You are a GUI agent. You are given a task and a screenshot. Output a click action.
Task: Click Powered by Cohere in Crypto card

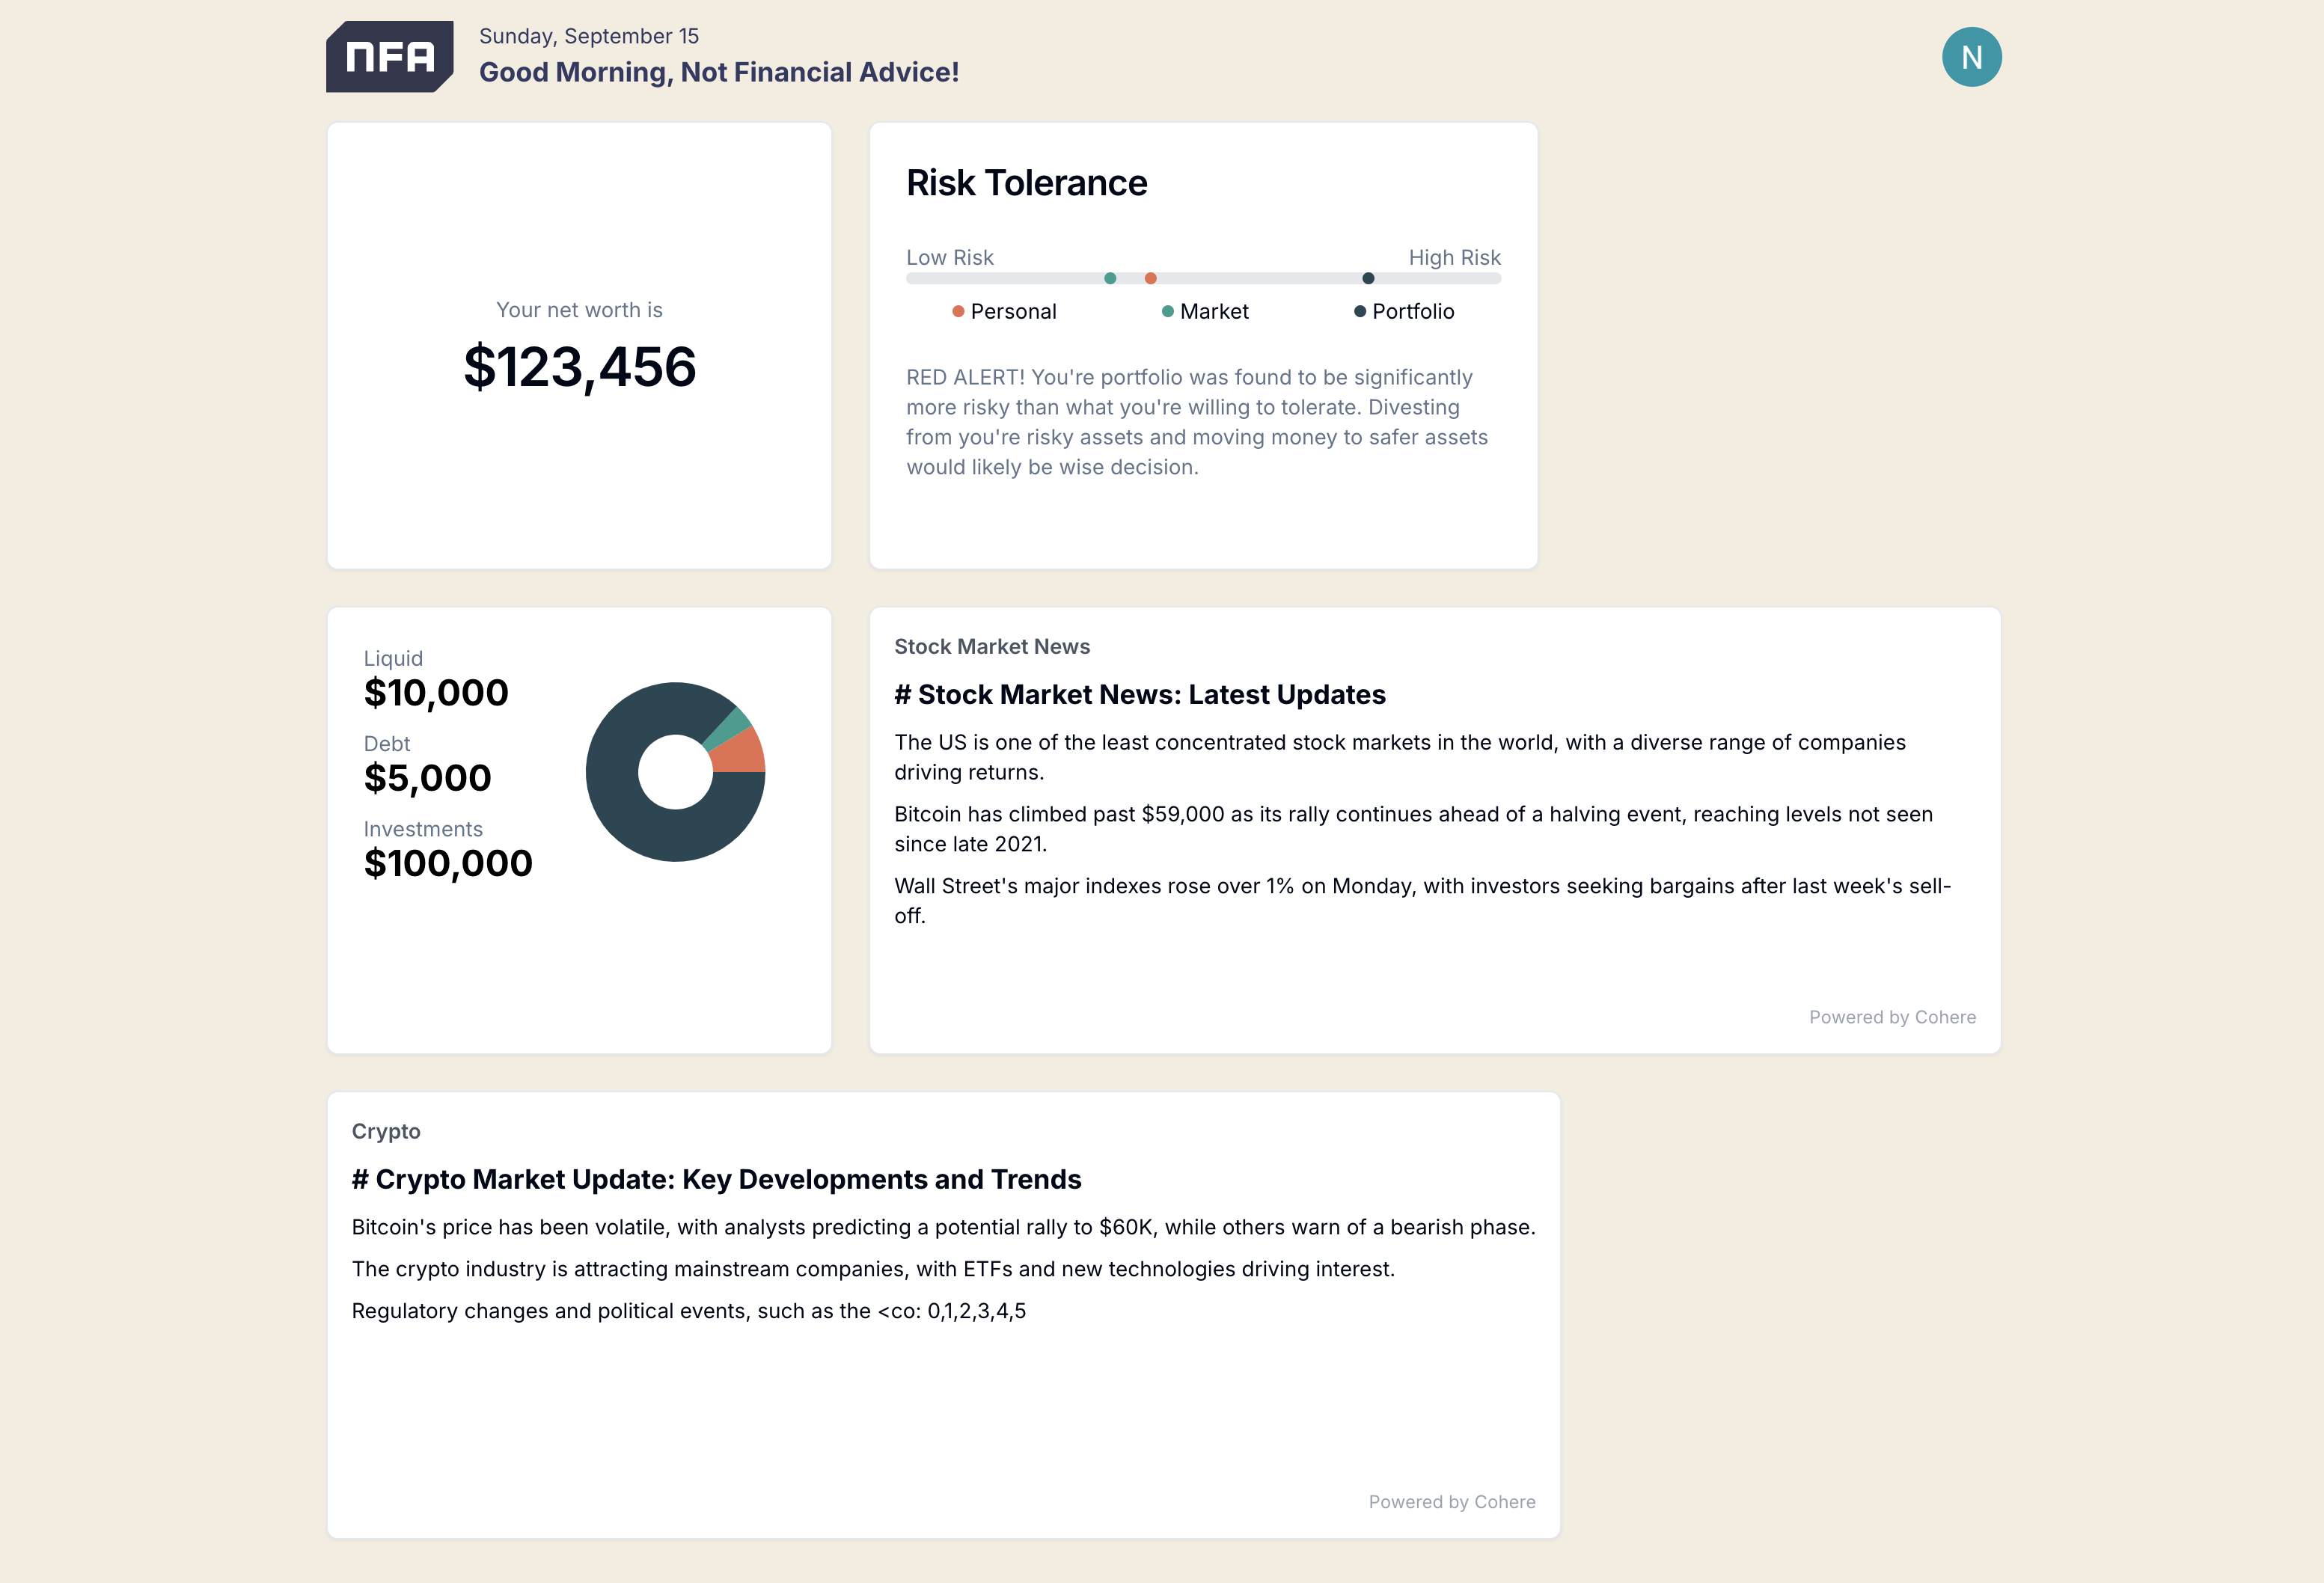click(x=1452, y=1502)
